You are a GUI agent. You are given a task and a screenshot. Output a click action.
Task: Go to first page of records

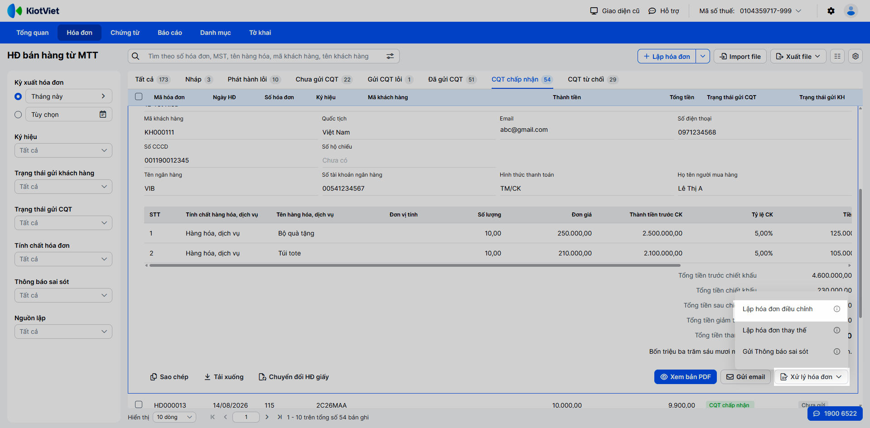[x=213, y=417]
